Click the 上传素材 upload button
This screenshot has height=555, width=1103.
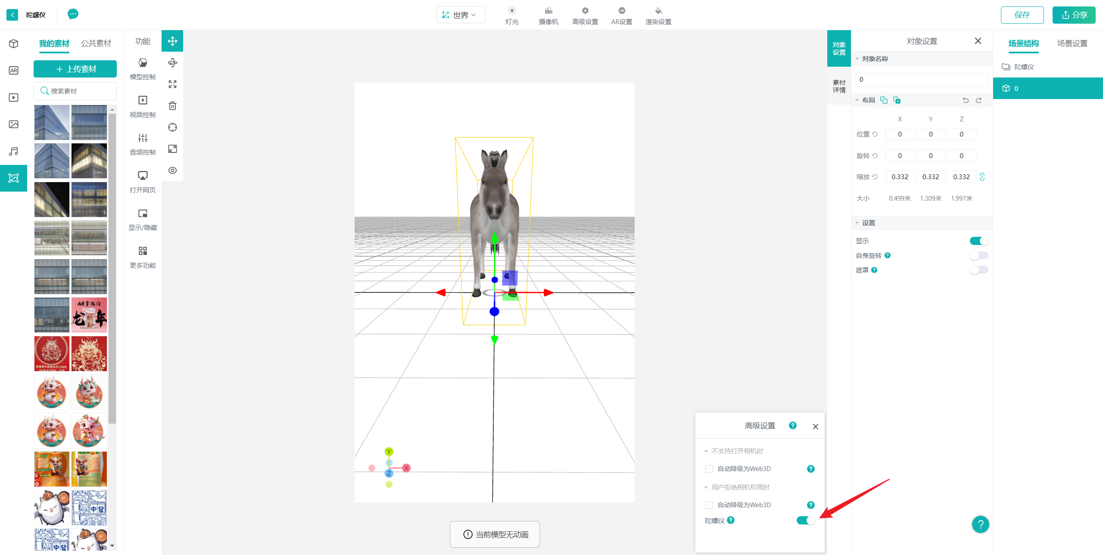(75, 69)
